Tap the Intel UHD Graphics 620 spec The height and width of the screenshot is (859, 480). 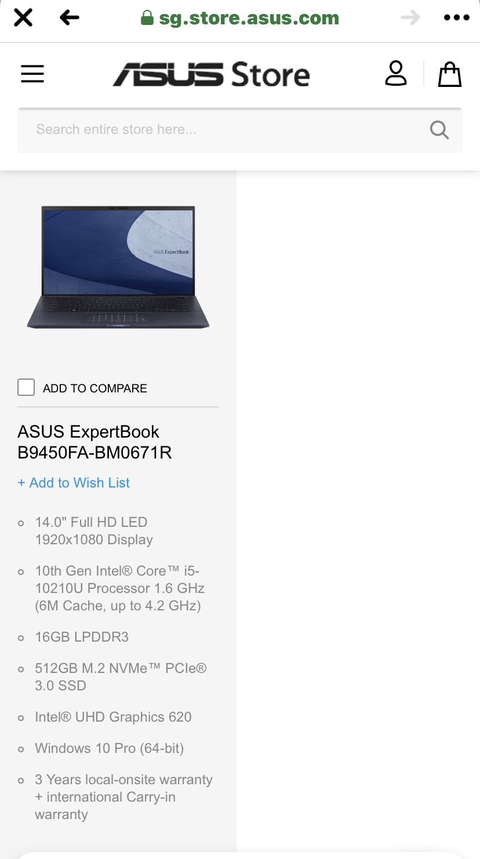(113, 717)
